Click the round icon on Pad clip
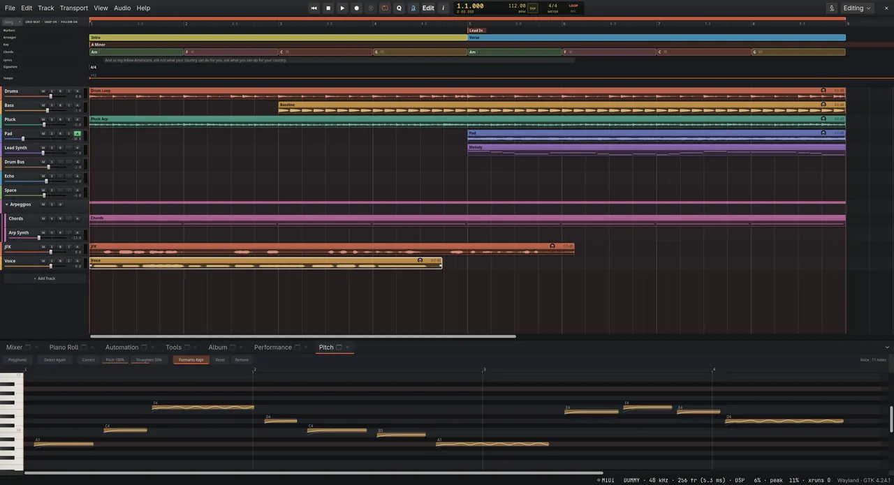 pyautogui.click(x=823, y=133)
